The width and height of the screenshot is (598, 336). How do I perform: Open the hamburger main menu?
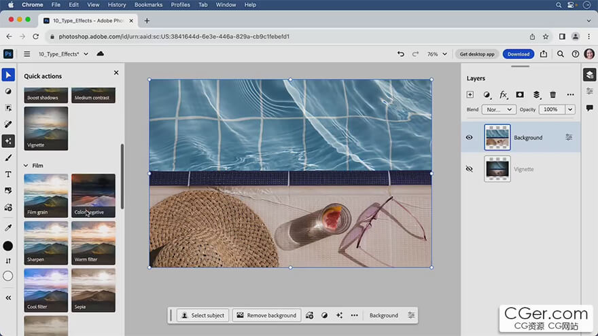[x=27, y=54]
